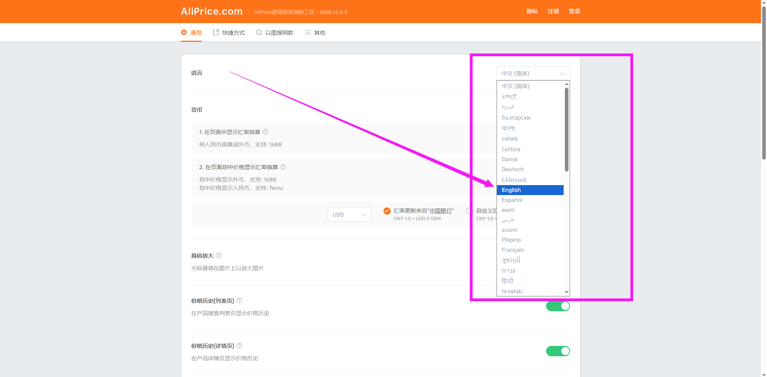Open the 登录 login link
The height and width of the screenshot is (377, 767).
(x=574, y=11)
